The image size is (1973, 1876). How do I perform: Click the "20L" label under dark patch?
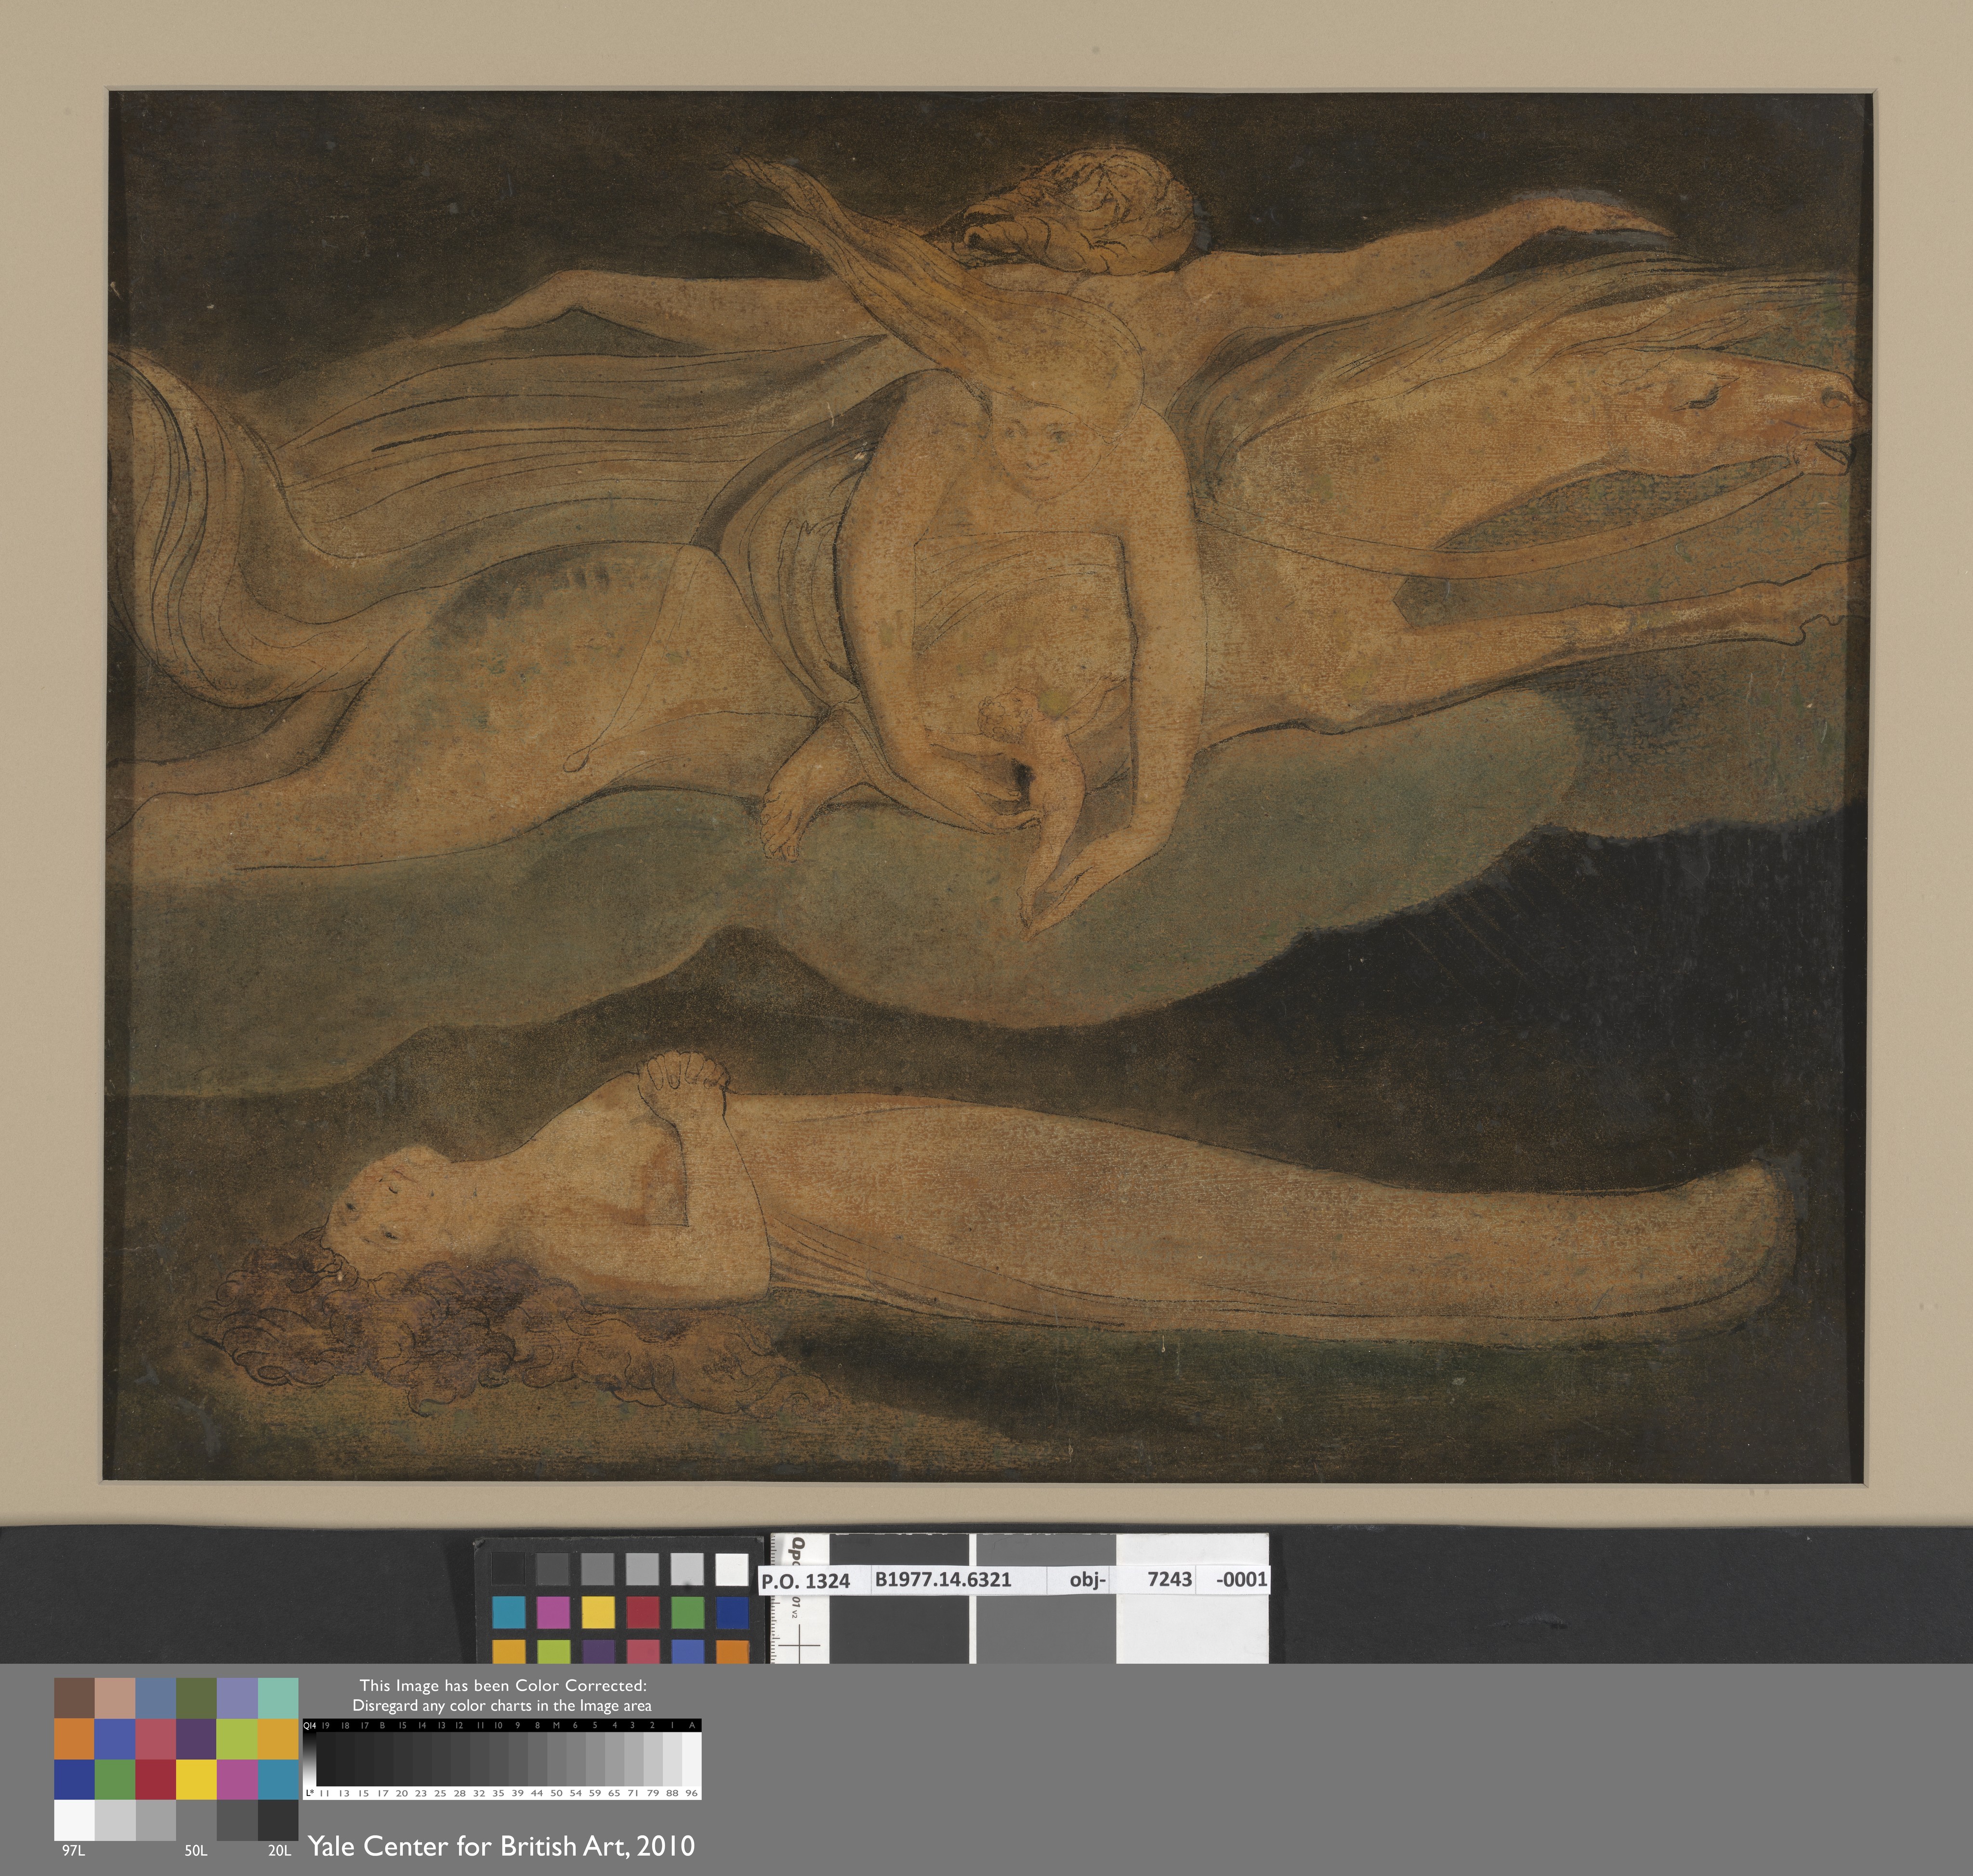click(279, 1851)
